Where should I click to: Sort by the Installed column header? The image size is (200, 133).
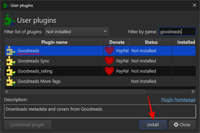coord(184,42)
